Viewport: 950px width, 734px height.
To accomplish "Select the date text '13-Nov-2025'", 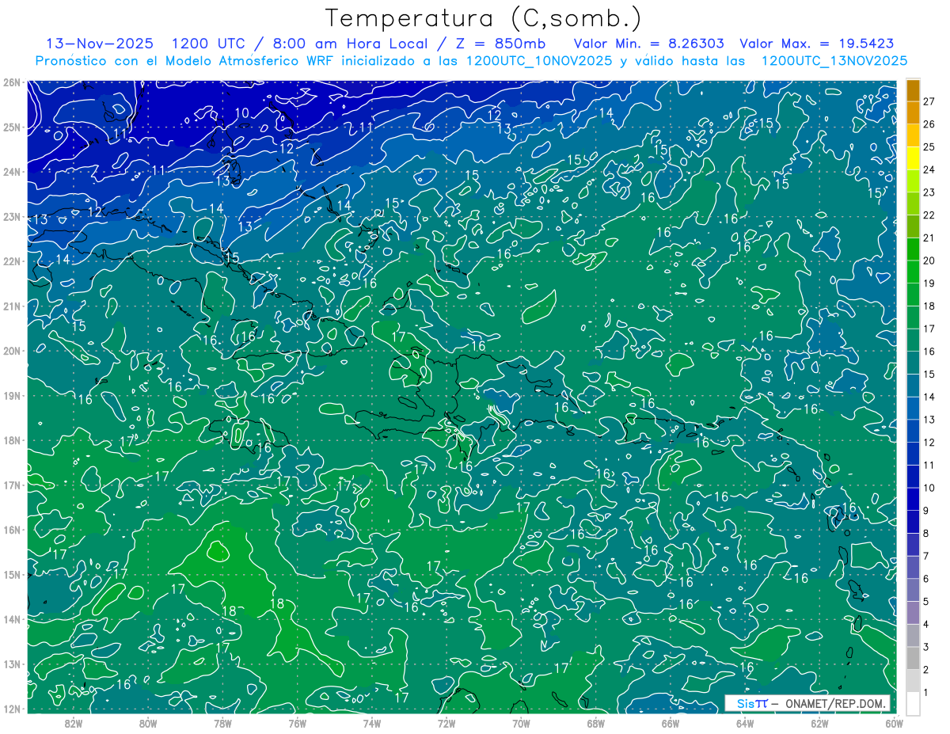I will pyautogui.click(x=100, y=44).
